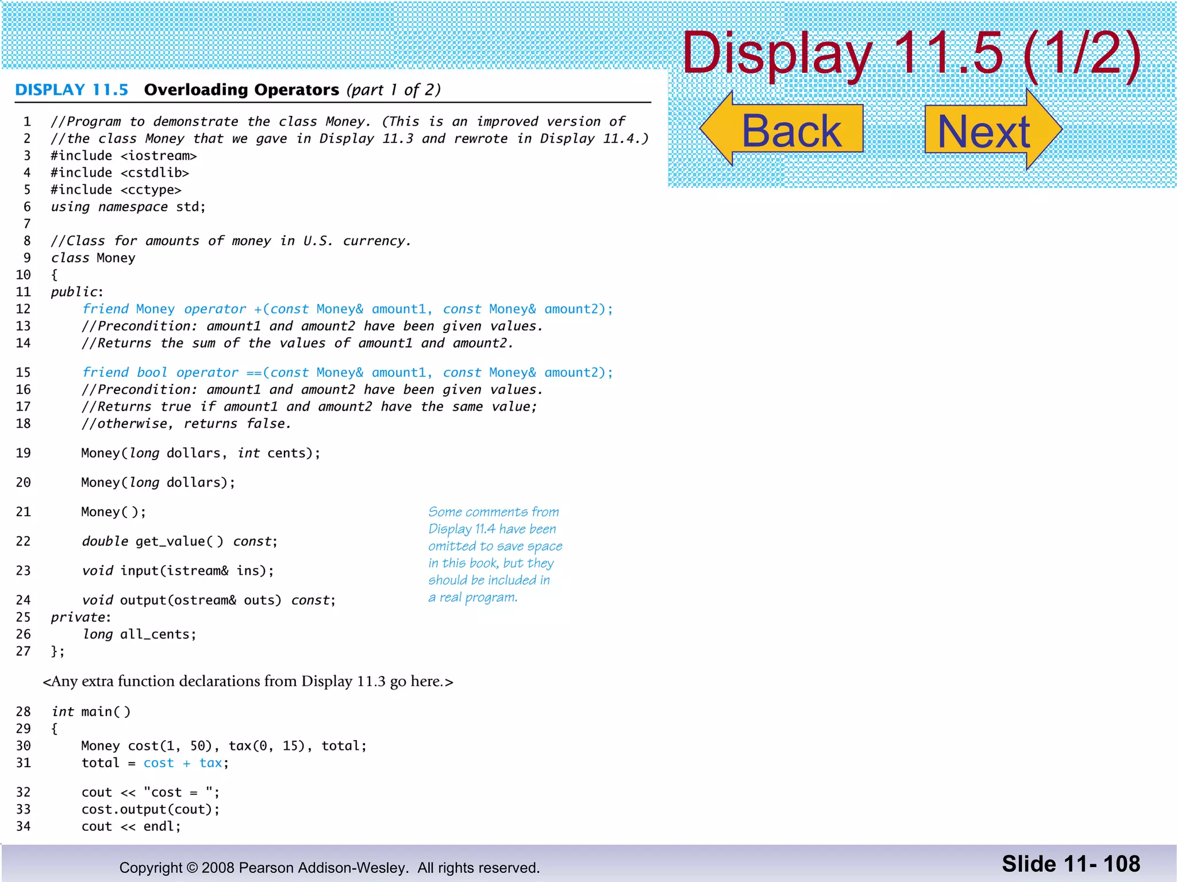Click the 'Money( );' default constructor line

point(114,512)
